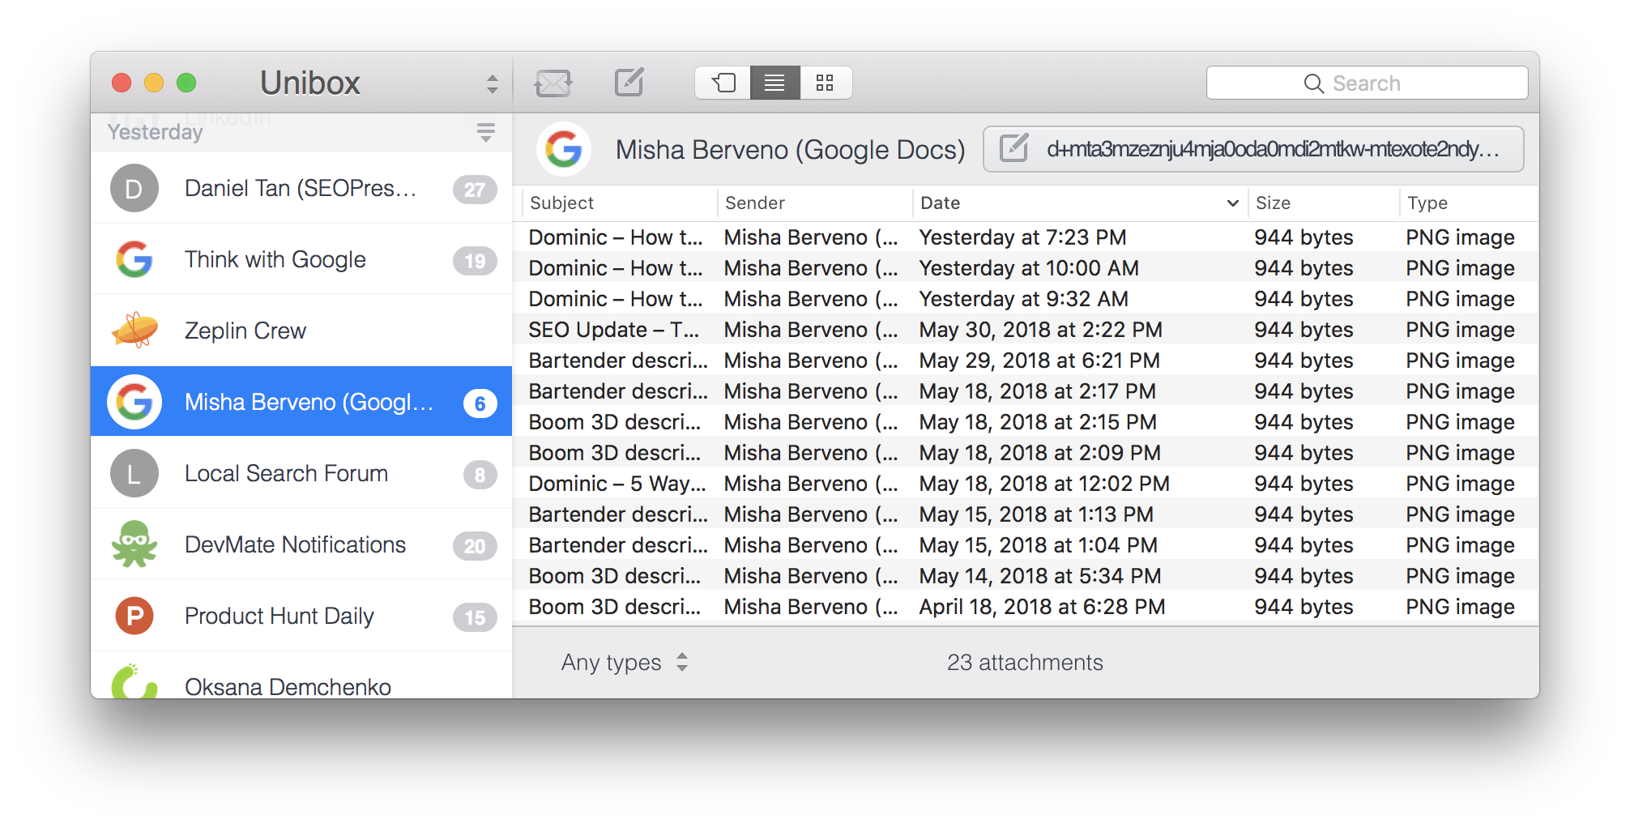Click the Misha Berveno (Google Docs) header title
The image size is (1630, 828).
click(790, 150)
